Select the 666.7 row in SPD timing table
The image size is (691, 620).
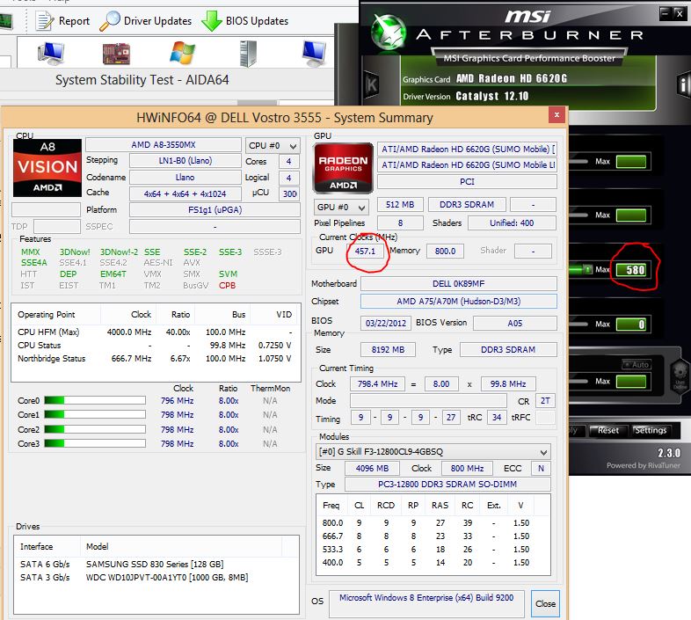tap(433, 536)
